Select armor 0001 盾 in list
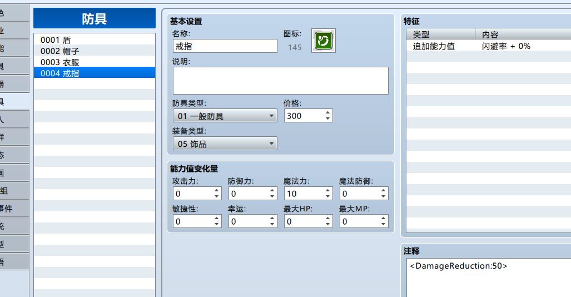Image resolution: width=571 pixels, height=297 pixels. point(95,39)
